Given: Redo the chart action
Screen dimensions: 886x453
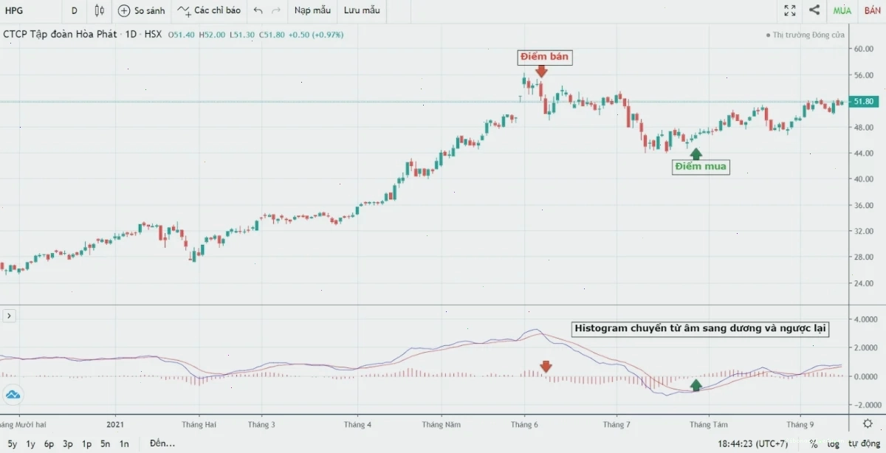Looking at the screenshot, I should click(x=276, y=10).
